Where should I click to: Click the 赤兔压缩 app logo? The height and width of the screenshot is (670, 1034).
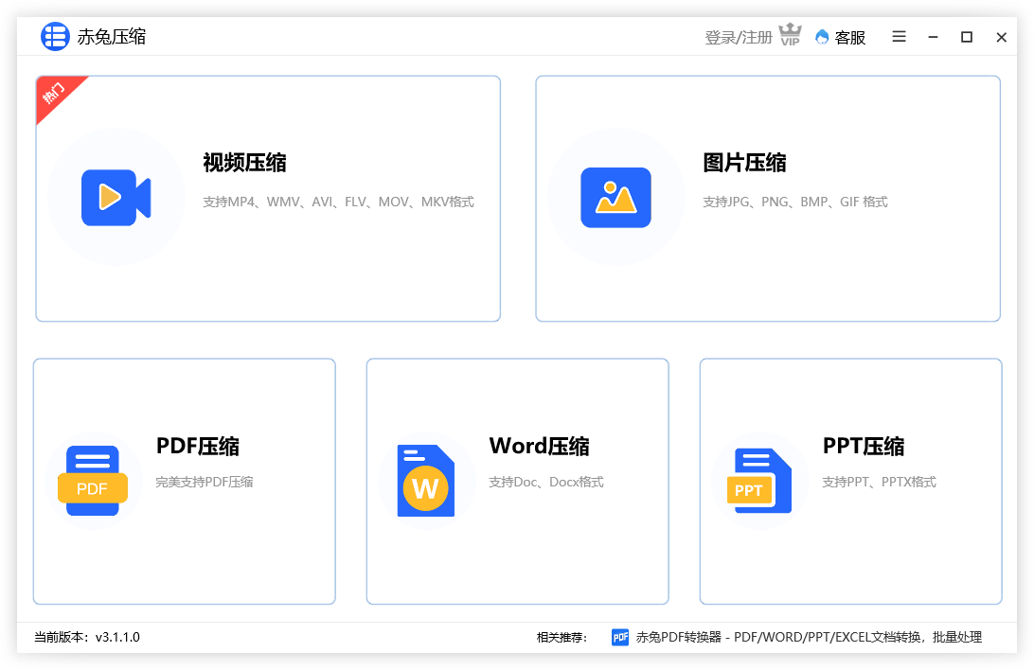tap(55, 36)
